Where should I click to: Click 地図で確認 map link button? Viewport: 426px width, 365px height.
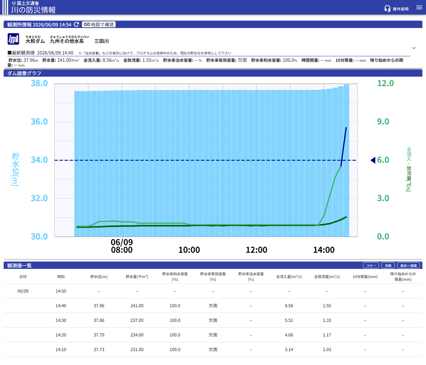[x=99, y=24]
